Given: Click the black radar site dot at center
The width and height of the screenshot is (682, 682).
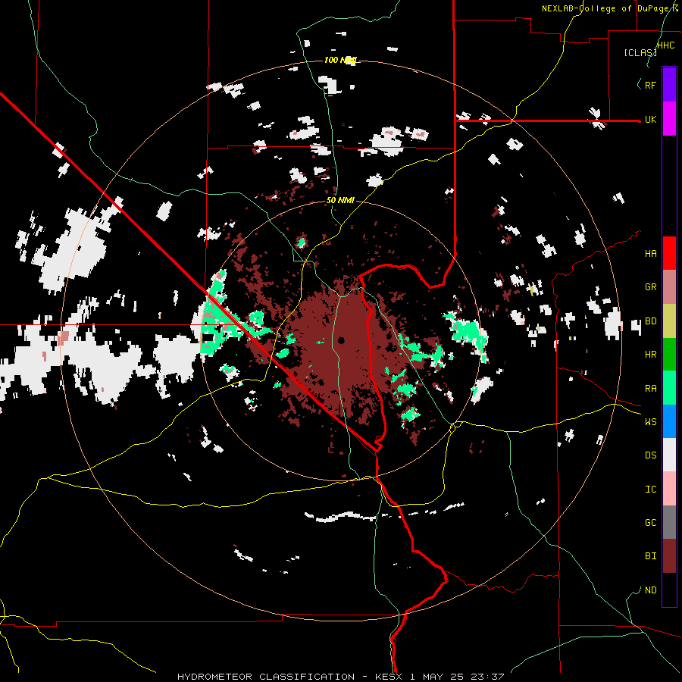Looking at the screenshot, I should [x=342, y=340].
